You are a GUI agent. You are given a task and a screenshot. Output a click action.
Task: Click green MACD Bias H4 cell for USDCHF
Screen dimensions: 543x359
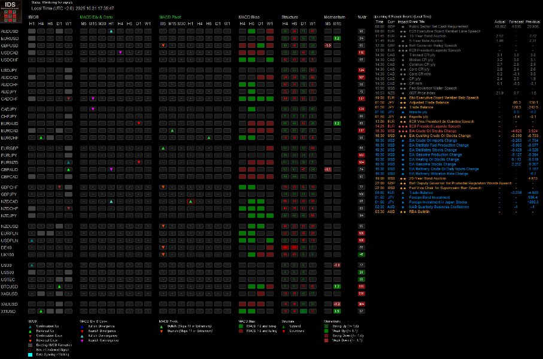pos(242,60)
